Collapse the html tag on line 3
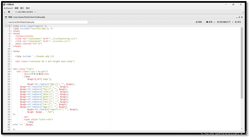250x138 pixels. point(11,31)
